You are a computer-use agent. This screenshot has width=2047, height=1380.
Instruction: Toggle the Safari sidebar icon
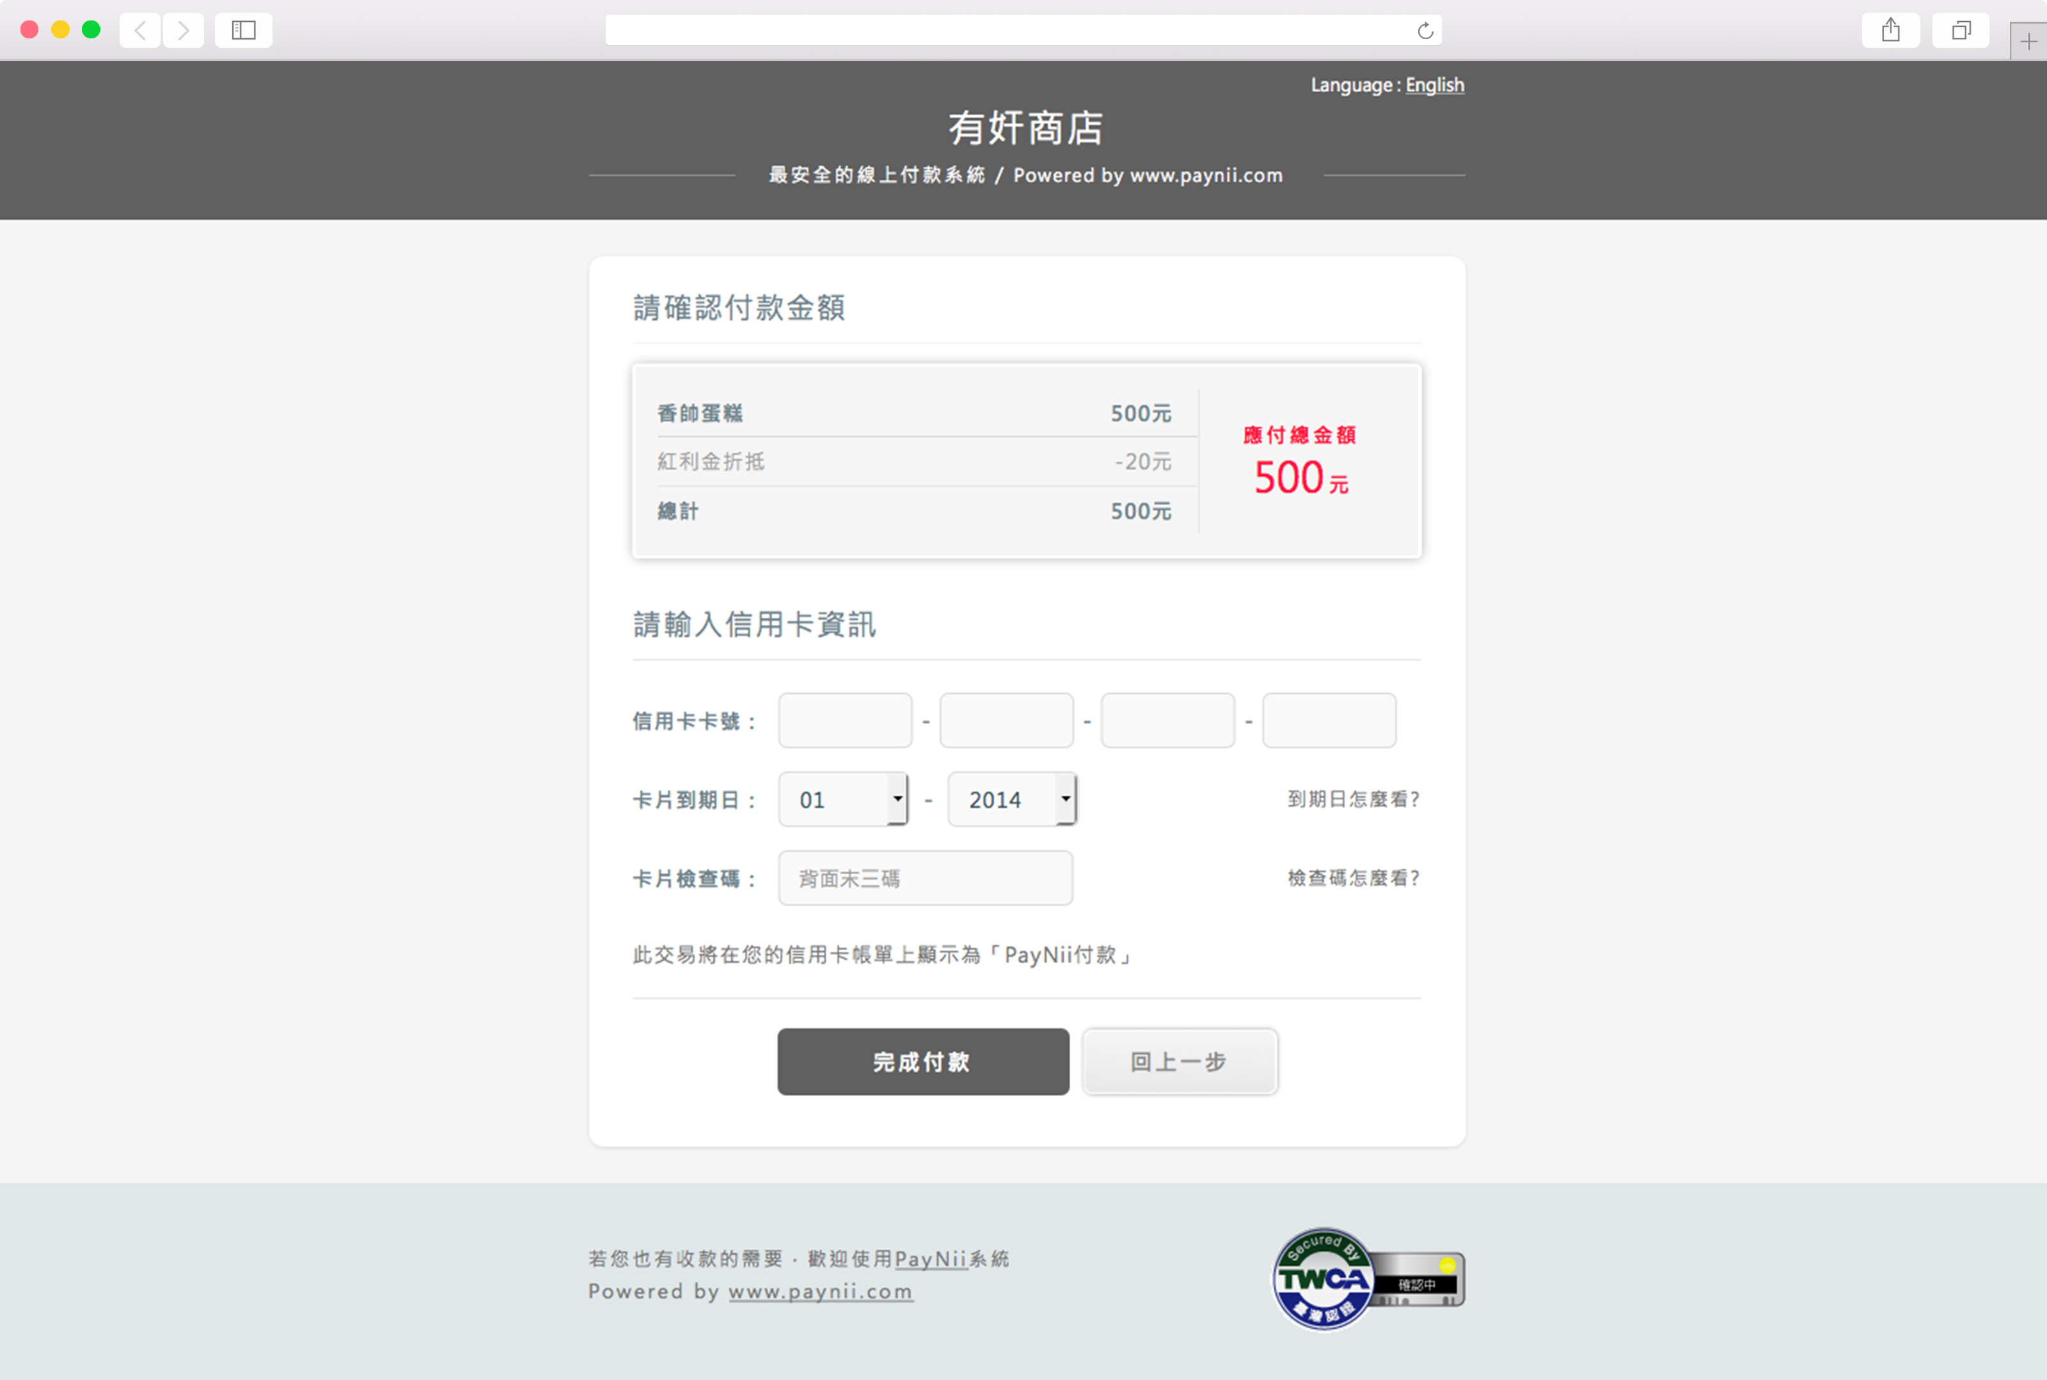[x=243, y=31]
